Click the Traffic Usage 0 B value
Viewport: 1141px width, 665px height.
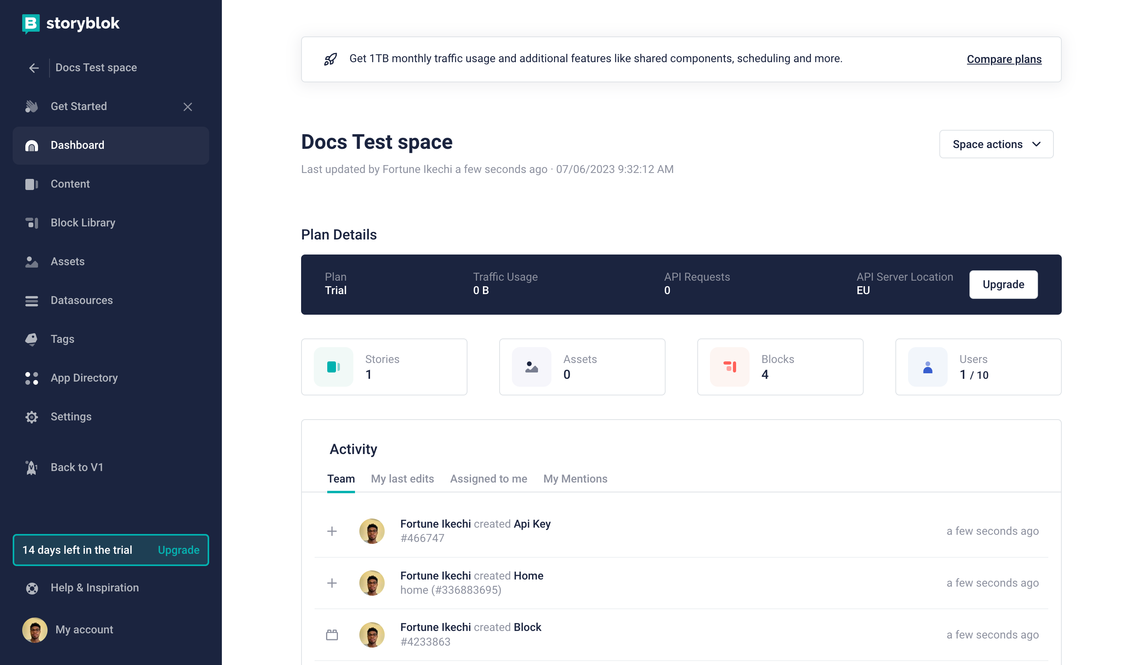pos(481,291)
